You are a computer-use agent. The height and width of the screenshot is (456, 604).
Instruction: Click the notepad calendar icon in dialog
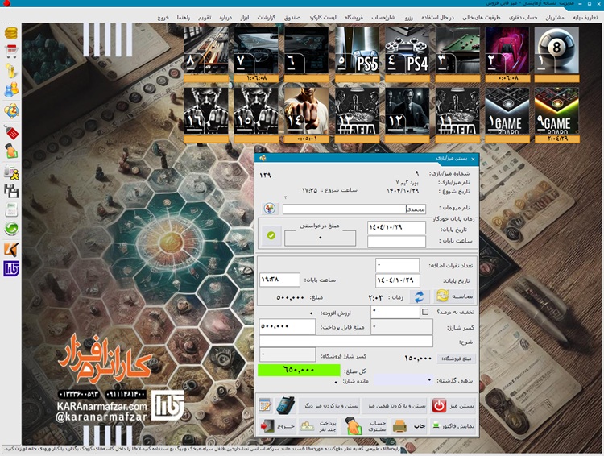266,405
